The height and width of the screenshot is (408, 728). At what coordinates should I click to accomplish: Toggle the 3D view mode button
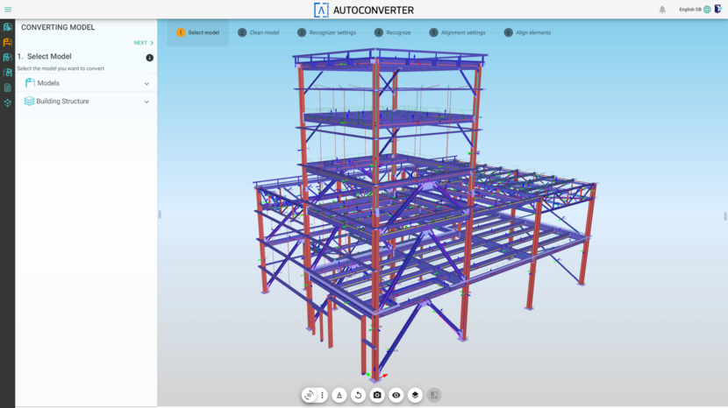click(x=309, y=396)
